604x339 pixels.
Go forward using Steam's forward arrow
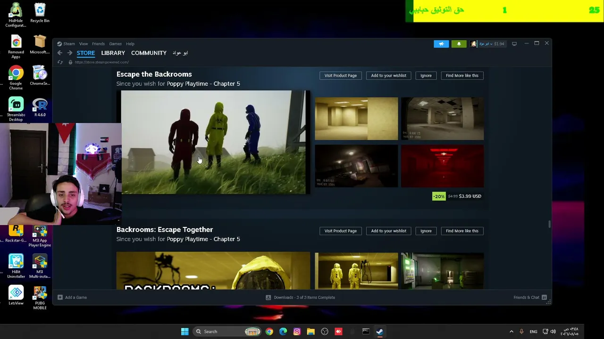click(70, 53)
